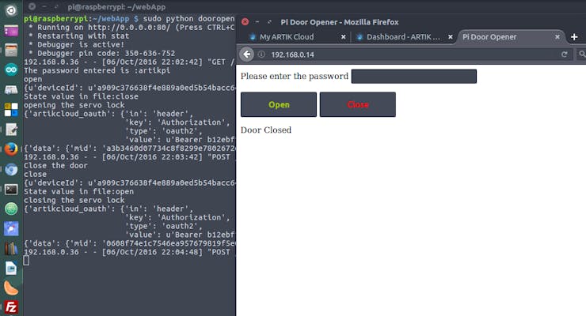Reload the 192.168.0.14 page
586x316 pixels.
point(565,55)
